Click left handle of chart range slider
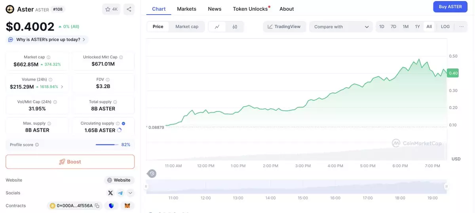The width and height of the screenshot is (475, 213). click(146, 186)
